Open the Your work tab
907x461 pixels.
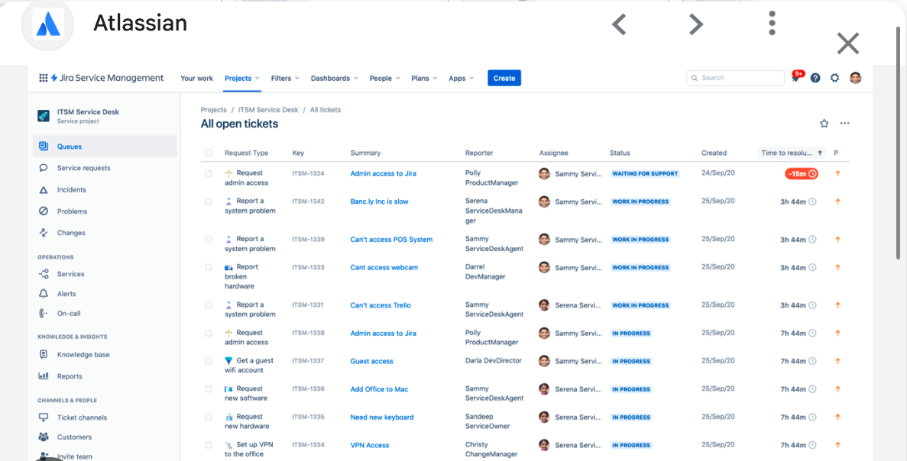click(196, 78)
